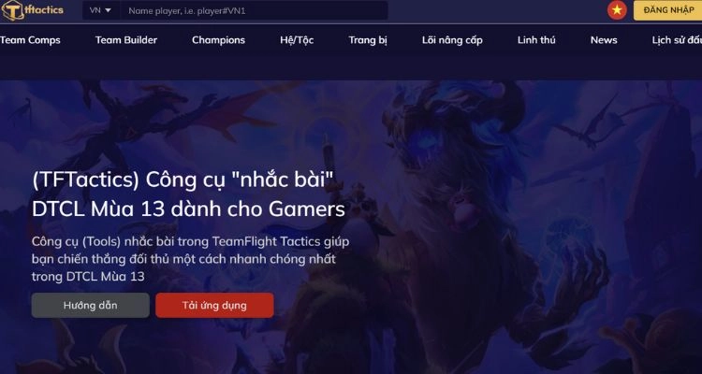Open the Lõi nâng cấp page
The image size is (702, 374).
coord(452,40)
